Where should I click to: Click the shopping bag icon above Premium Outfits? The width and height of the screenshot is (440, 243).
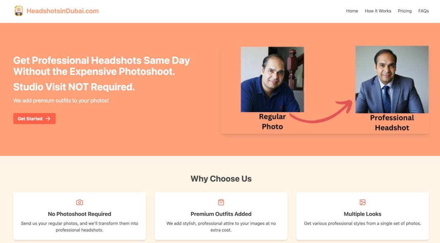pyautogui.click(x=221, y=202)
